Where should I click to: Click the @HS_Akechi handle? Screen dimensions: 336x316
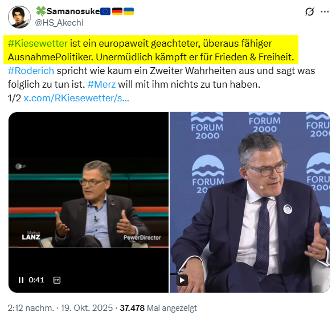(x=59, y=23)
